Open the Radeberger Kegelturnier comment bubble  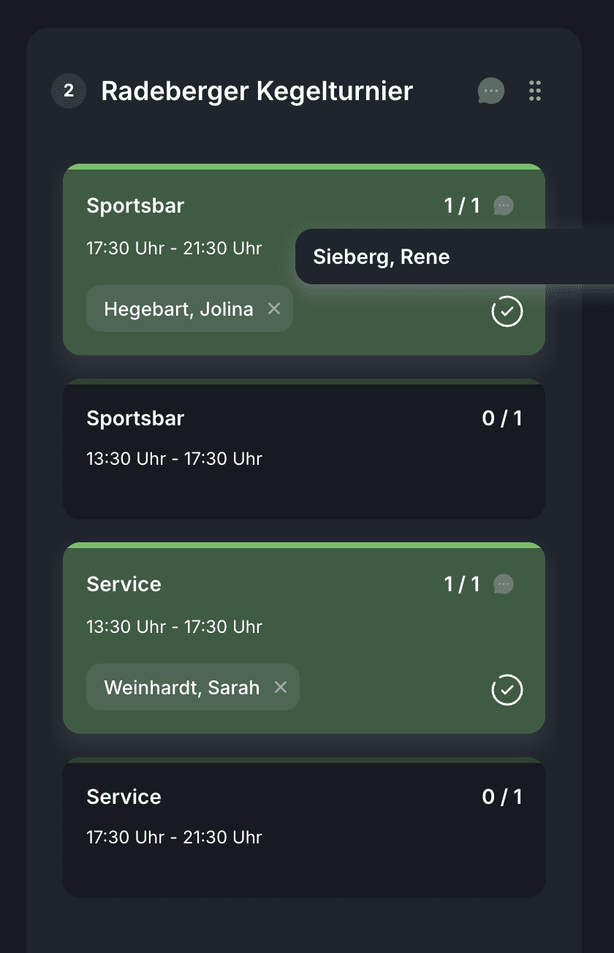click(491, 91)
